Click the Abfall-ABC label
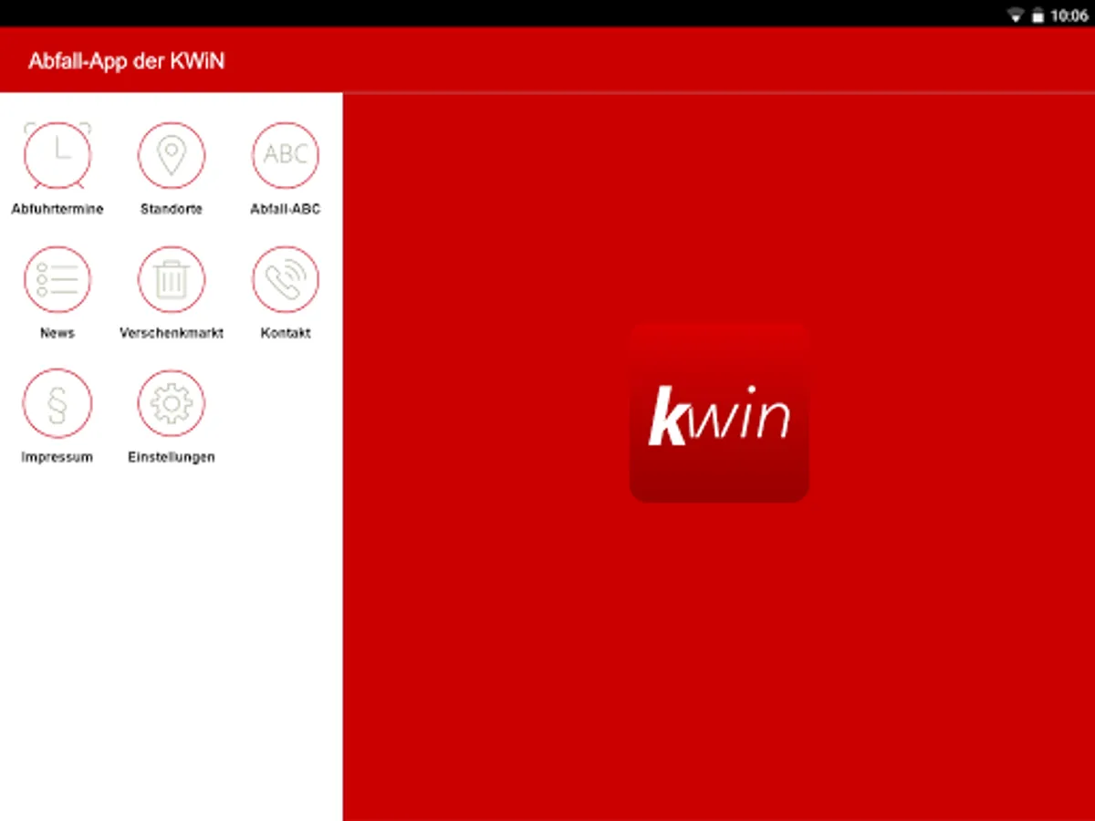The image size is (1095, 821). 286,209
